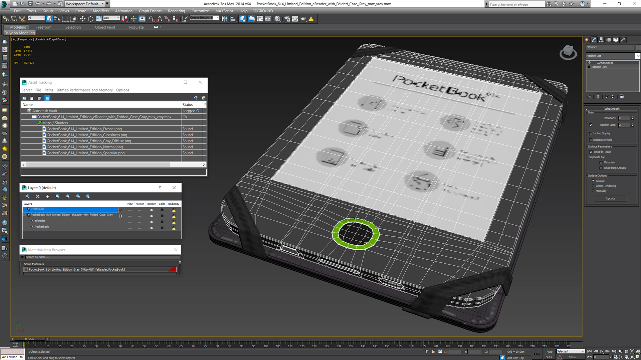
Task: Open the key filter Selected dropdown
Action: [570, 351]
